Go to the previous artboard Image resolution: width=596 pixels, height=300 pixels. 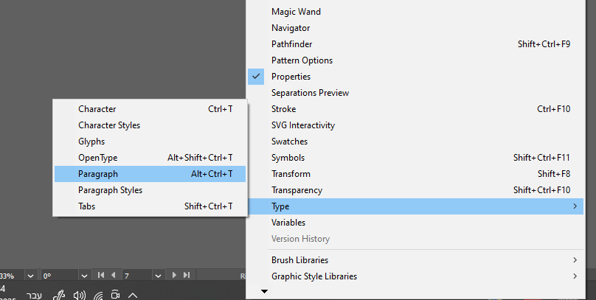(113, 275)
